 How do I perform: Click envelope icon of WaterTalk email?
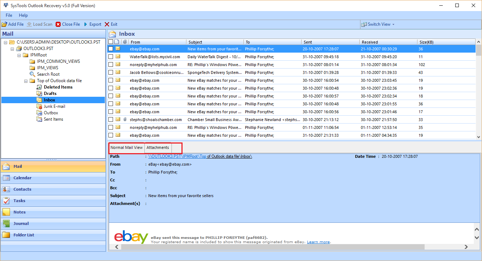click(118, 56)
